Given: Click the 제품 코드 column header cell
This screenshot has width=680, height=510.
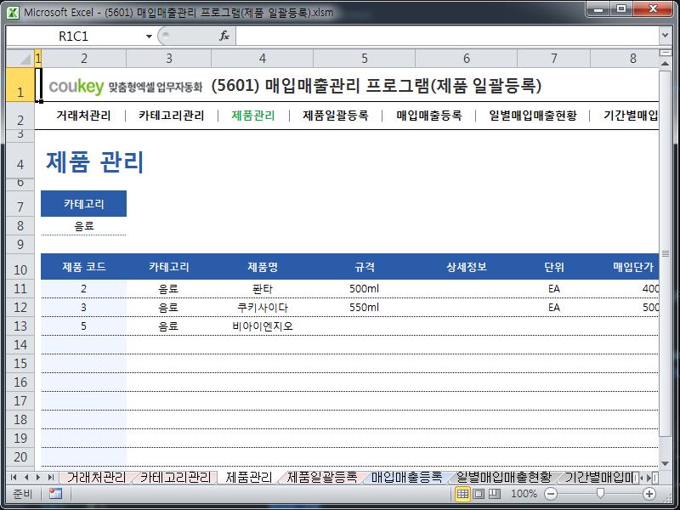Looking at the screenshot, I should [x=83, y=267].
